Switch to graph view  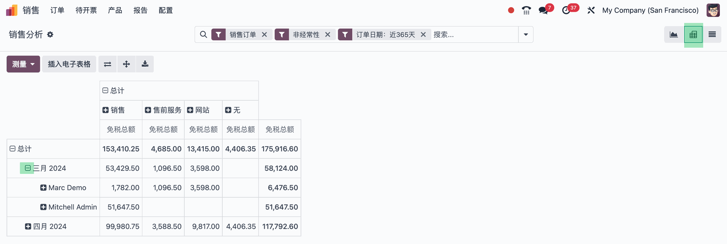(x=674, y=34)
